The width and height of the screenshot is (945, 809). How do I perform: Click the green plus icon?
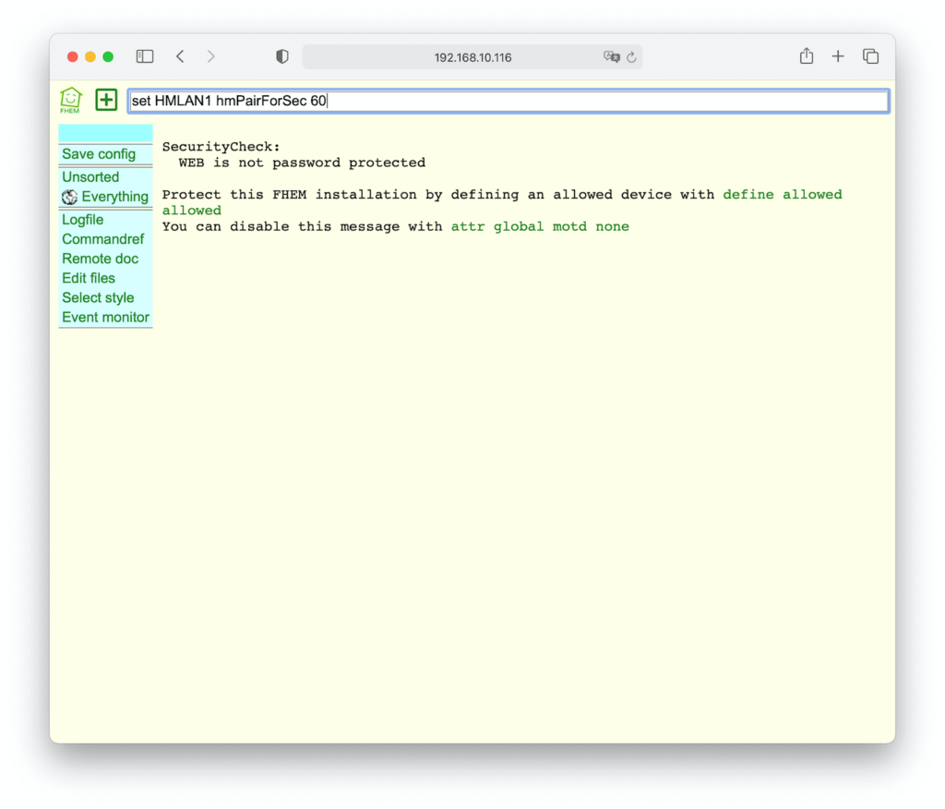106,100
